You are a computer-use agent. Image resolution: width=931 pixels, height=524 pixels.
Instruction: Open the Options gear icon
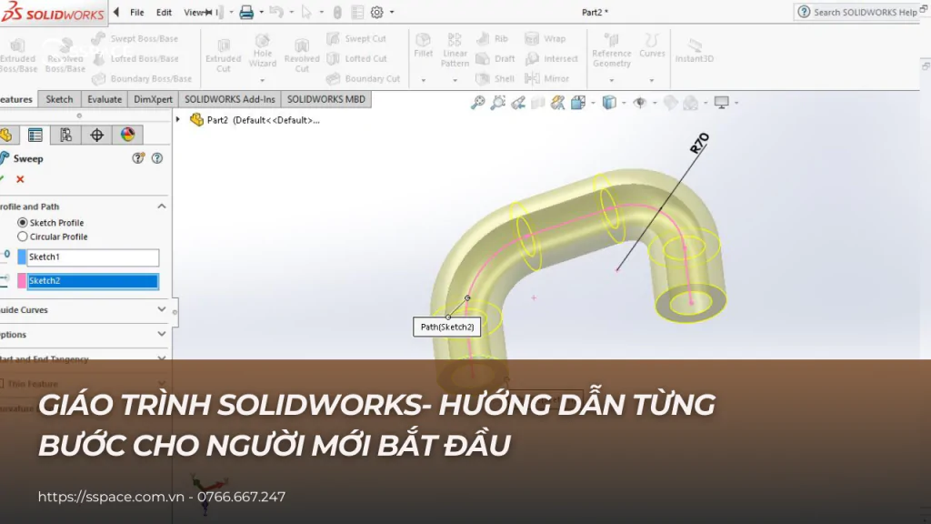click(376, 12)
